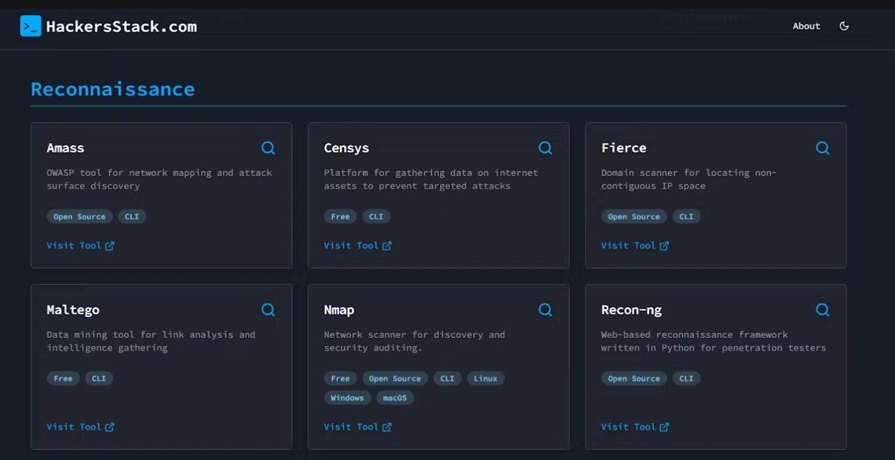The width and height of the screenshot is (895, 460).
Task: Click the Nmap description about security auditing
Action: pos(414,341)
